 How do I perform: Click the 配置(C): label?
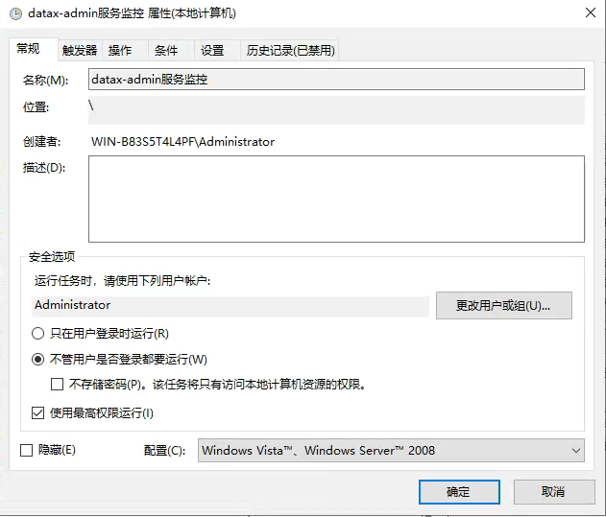pos(164,450)
